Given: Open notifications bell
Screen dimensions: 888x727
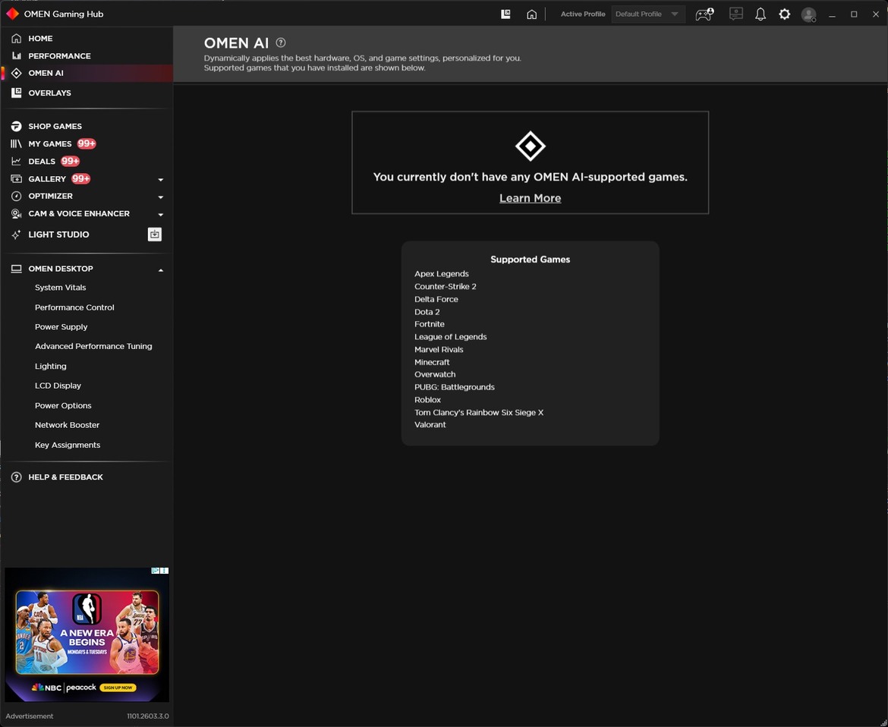Looking at the screenshot, I should (x=760, y=14).
